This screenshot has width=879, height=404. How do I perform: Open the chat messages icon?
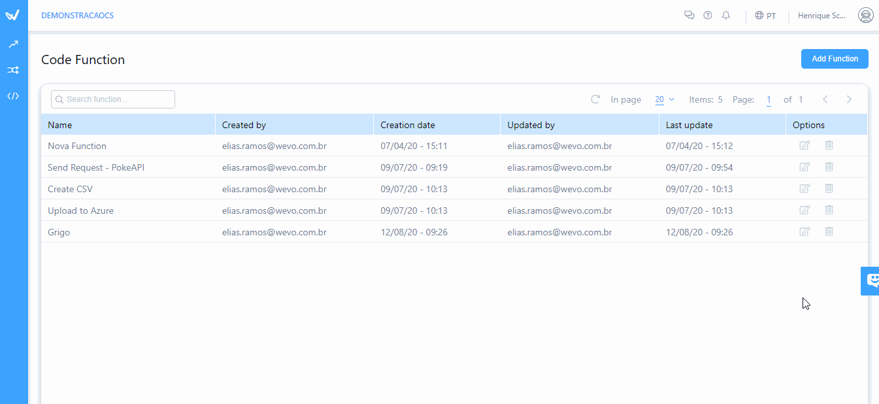(689, 15)
